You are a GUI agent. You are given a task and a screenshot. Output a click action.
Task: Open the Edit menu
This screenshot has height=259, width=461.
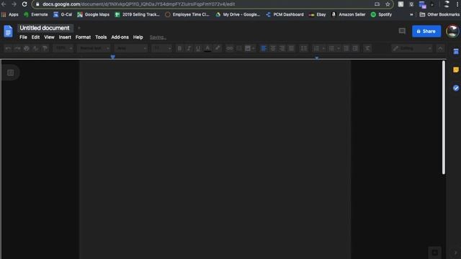35,37
